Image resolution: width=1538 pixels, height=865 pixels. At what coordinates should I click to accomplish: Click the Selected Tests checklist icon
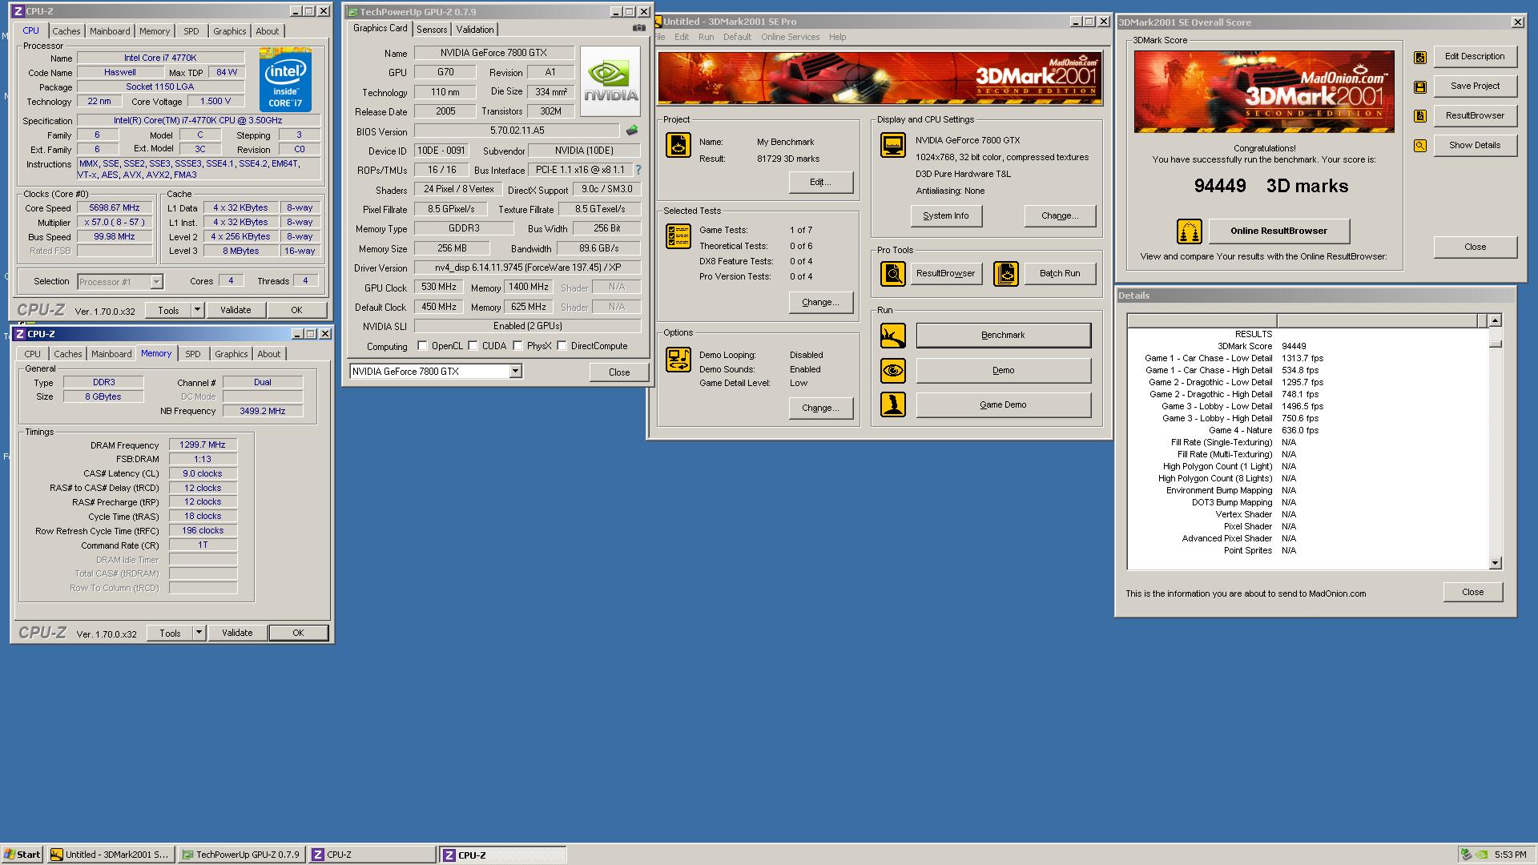678,236
